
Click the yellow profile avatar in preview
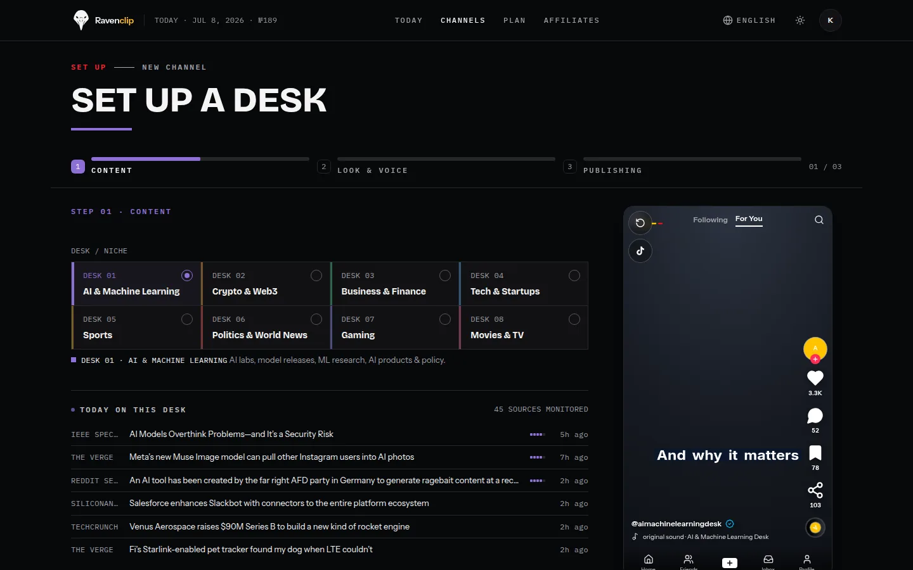pyautogui.click(x=815, y=348)
